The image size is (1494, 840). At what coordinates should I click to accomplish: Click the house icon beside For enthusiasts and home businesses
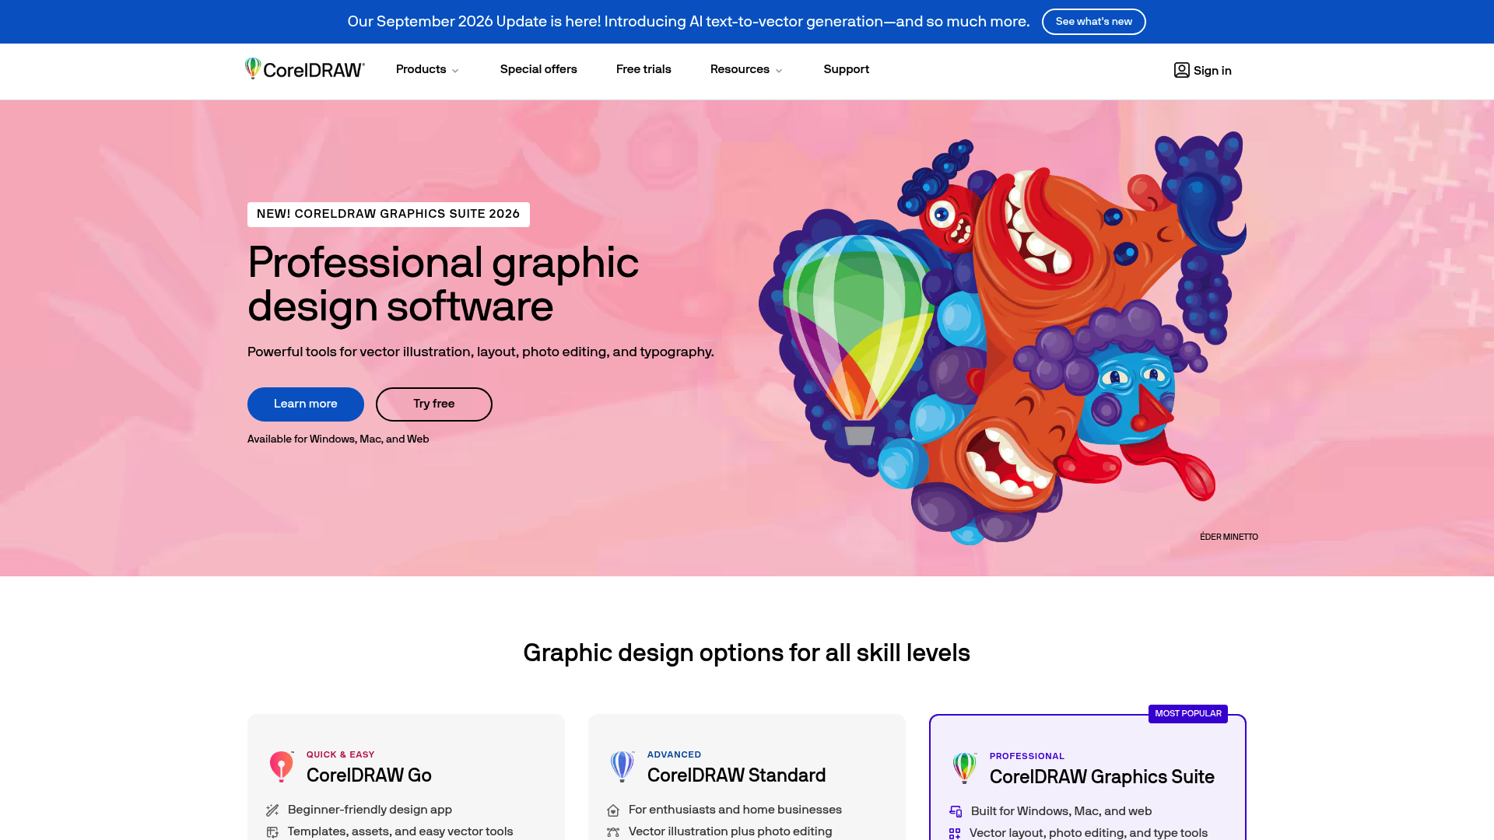[x=613, y=810]
